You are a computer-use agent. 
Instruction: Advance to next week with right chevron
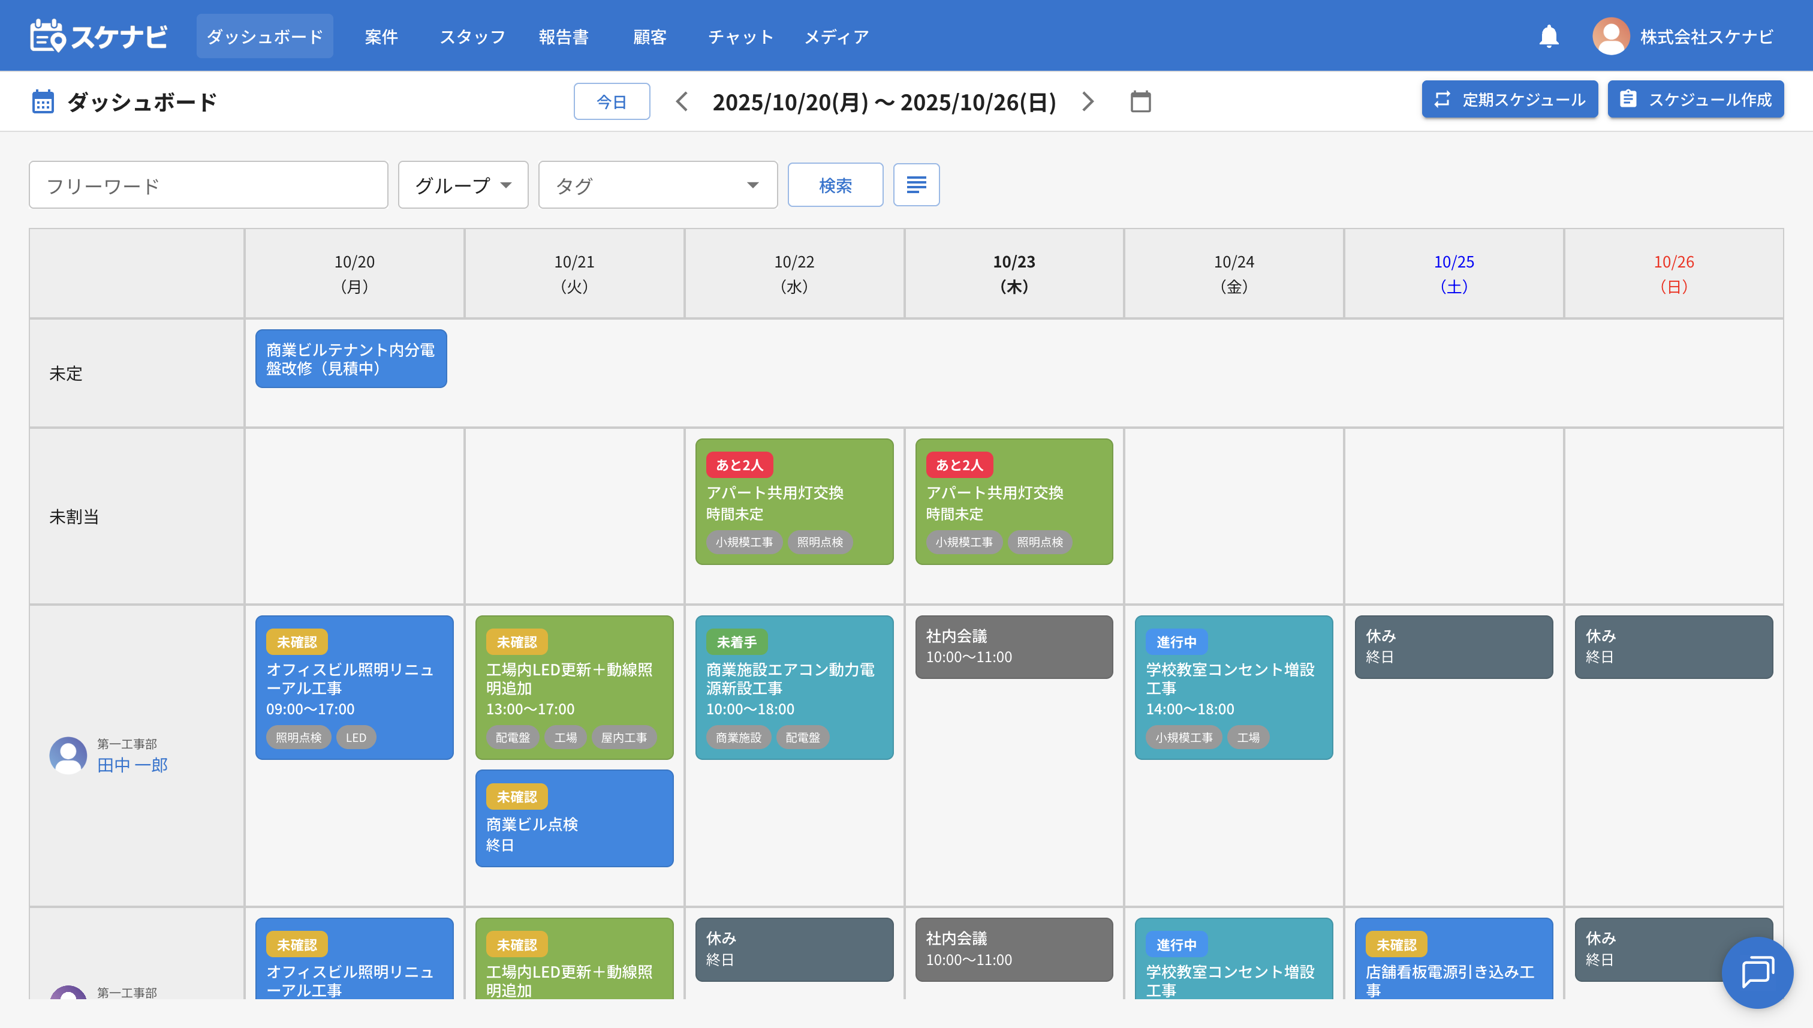point(1088,102)
